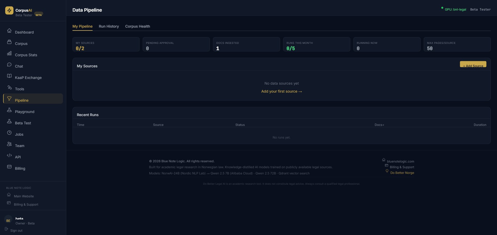This screenshot has height=235, width=497.
Task: Open the bluenotelogic.com footer link
Action: [x=400, y=161]
